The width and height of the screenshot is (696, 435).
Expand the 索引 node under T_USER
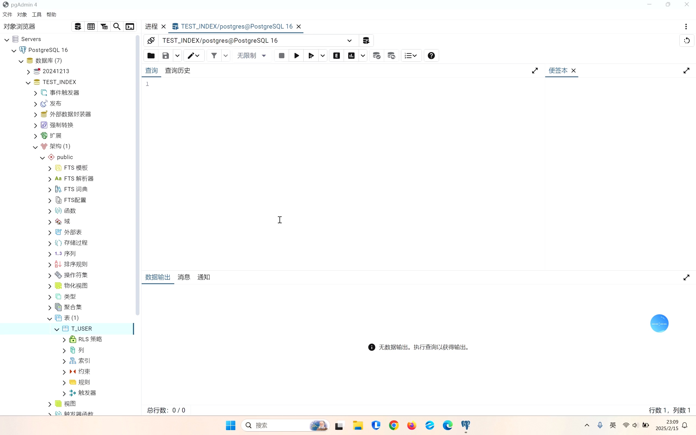click(x=64, y=361)
